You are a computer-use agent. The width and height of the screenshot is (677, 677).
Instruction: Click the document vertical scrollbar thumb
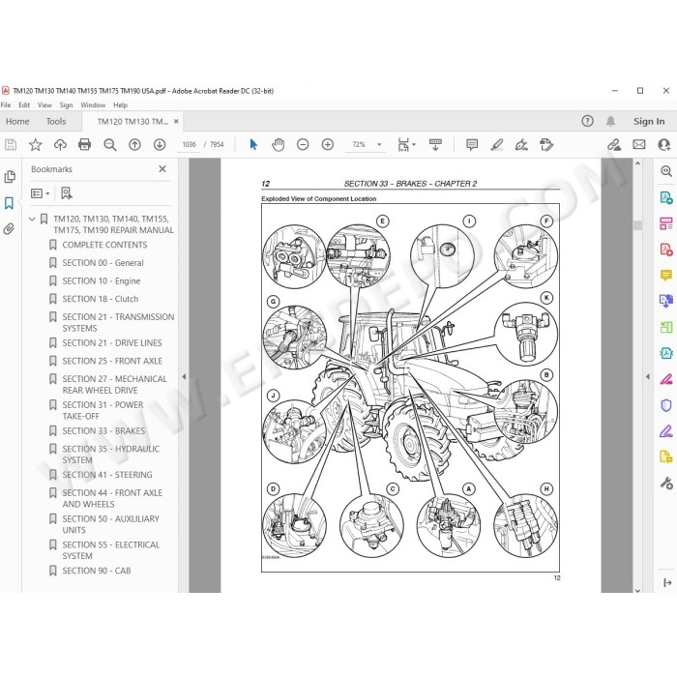click(637, 225)
